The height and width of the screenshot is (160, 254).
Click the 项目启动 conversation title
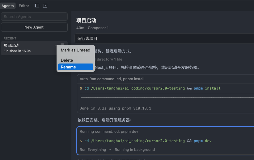(86, 21)
